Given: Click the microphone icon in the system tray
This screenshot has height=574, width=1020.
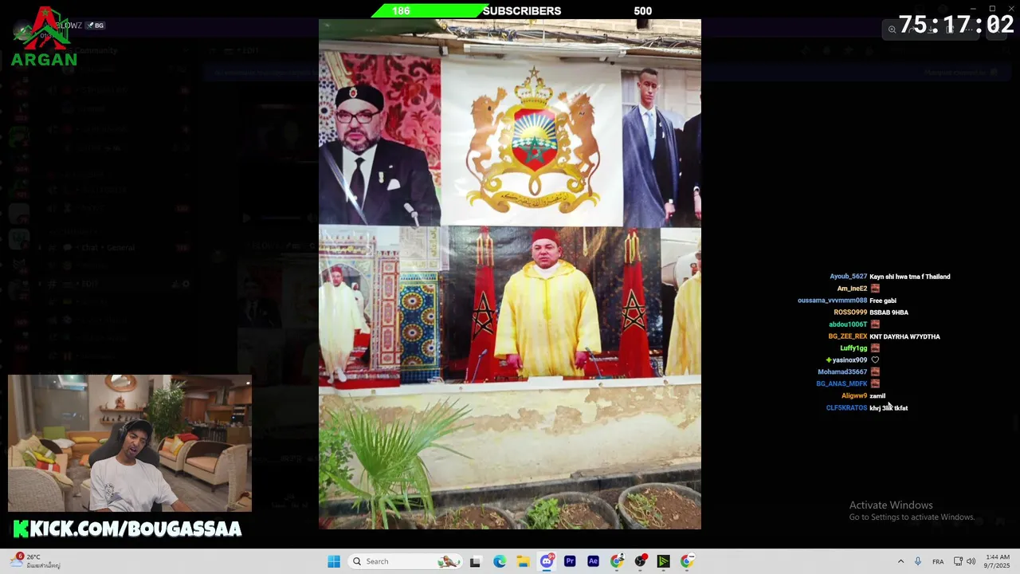Looking at the screenshot, I should (918, 561).
